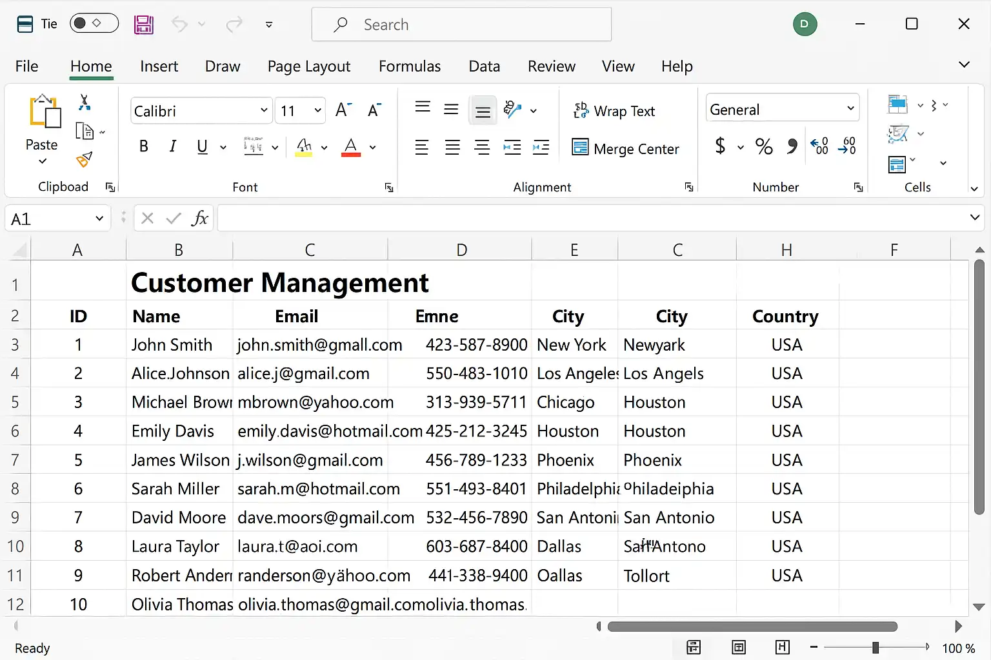Viewport: 991px width, 660px height.
Task: Toggle Bold formatting
Action: click(144, 147)
